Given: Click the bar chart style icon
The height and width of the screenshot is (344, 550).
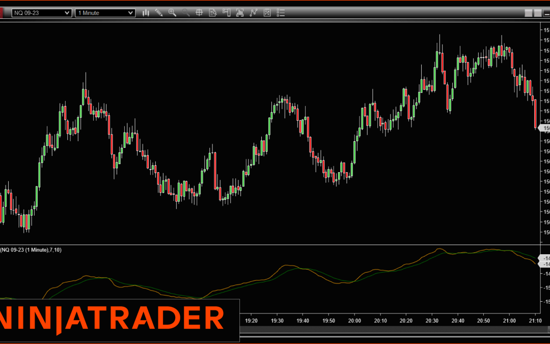Looking at the screenshot, I should pos(146,13).
